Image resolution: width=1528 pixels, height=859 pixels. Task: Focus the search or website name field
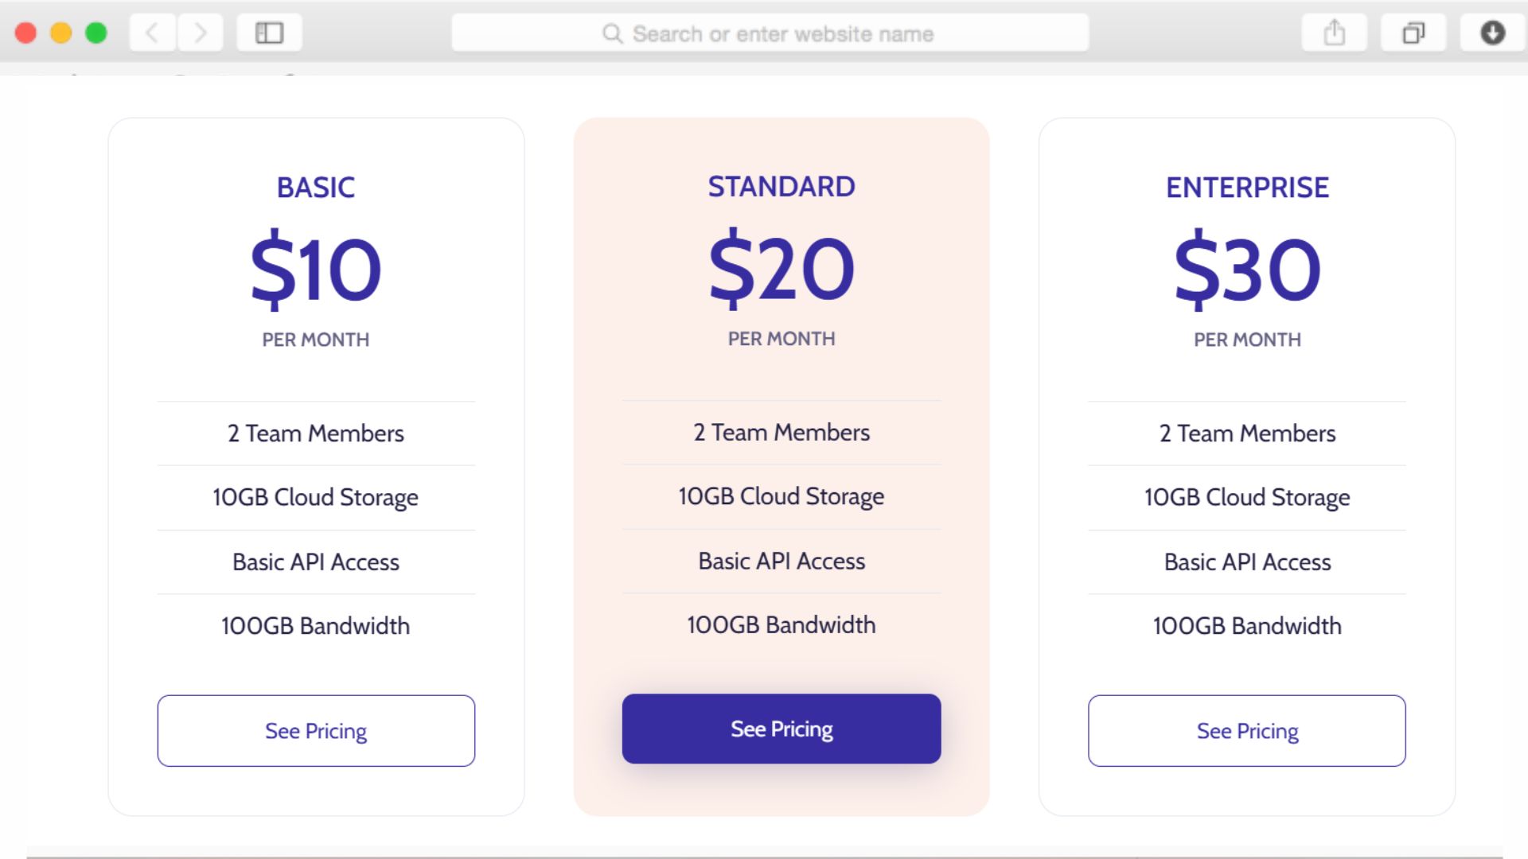pyautogui.click(x=782, y=33)
